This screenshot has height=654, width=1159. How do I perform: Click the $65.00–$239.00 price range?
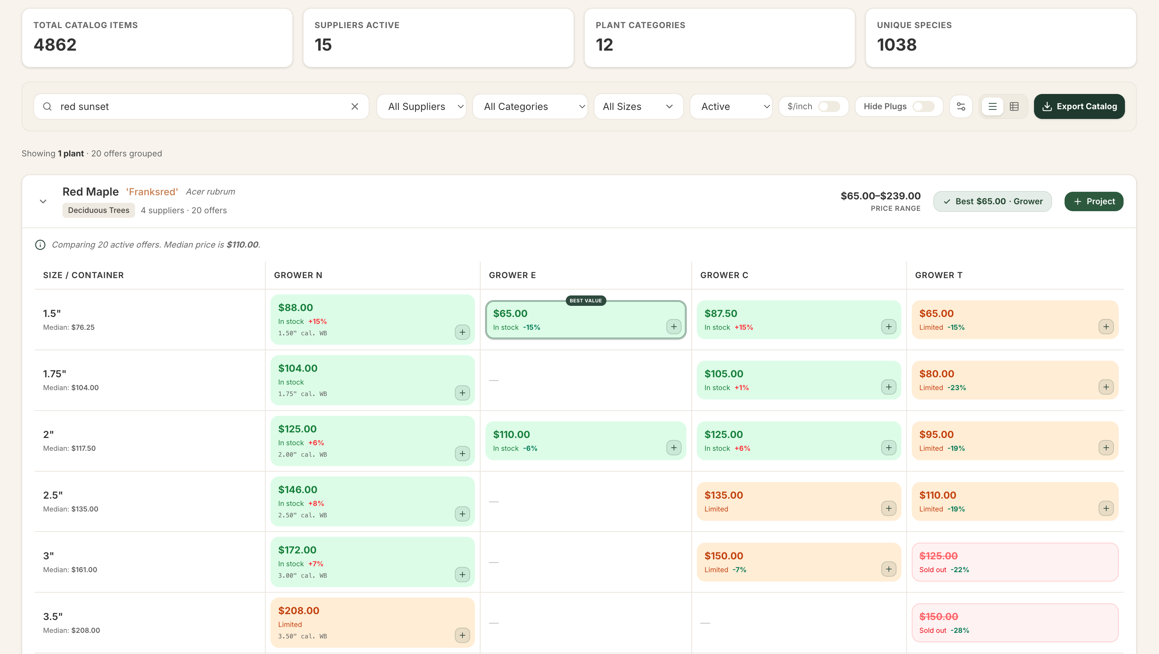(881, 196)
